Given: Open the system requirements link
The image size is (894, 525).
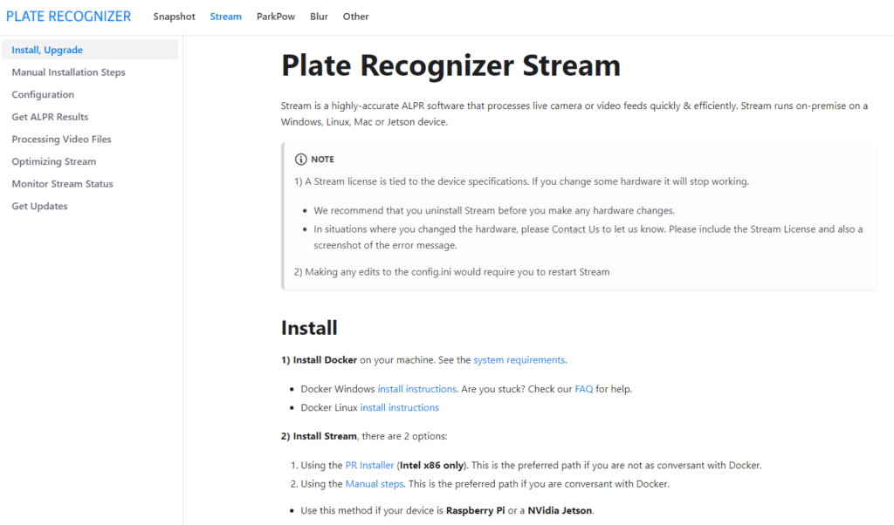Looking at the screenshot, I should 519,360.
